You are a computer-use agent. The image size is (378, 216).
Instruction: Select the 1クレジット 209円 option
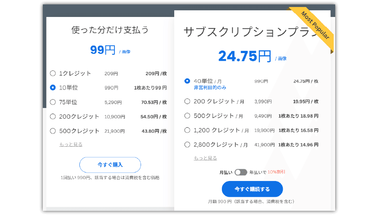[x=53, y=73]
